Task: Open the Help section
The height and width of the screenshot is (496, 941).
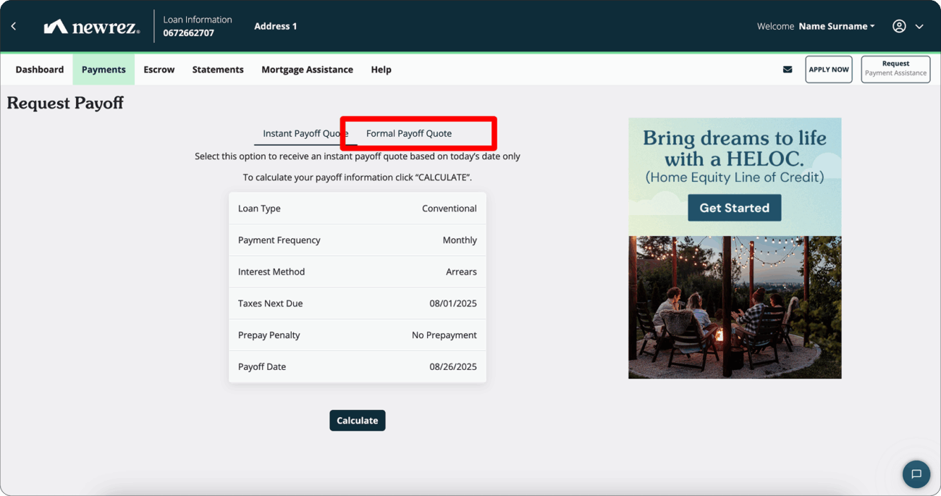Action: [381, 69]
